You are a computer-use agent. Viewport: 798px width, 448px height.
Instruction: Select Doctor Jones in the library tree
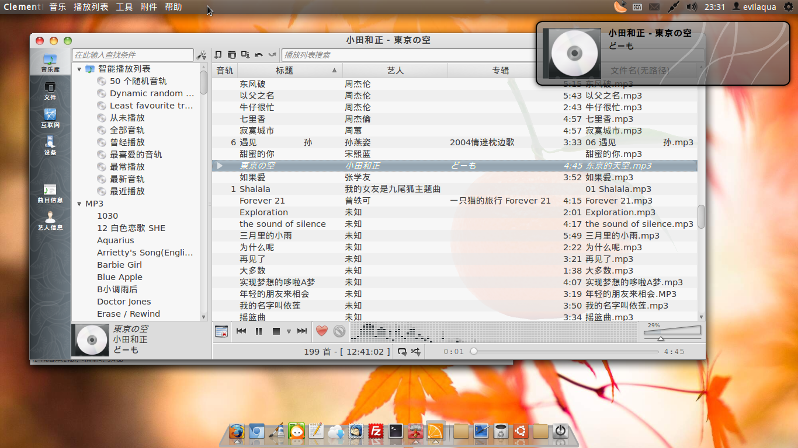124,302
